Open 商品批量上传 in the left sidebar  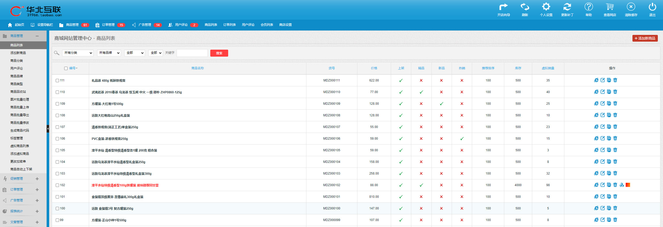click(x=20, y=107)
